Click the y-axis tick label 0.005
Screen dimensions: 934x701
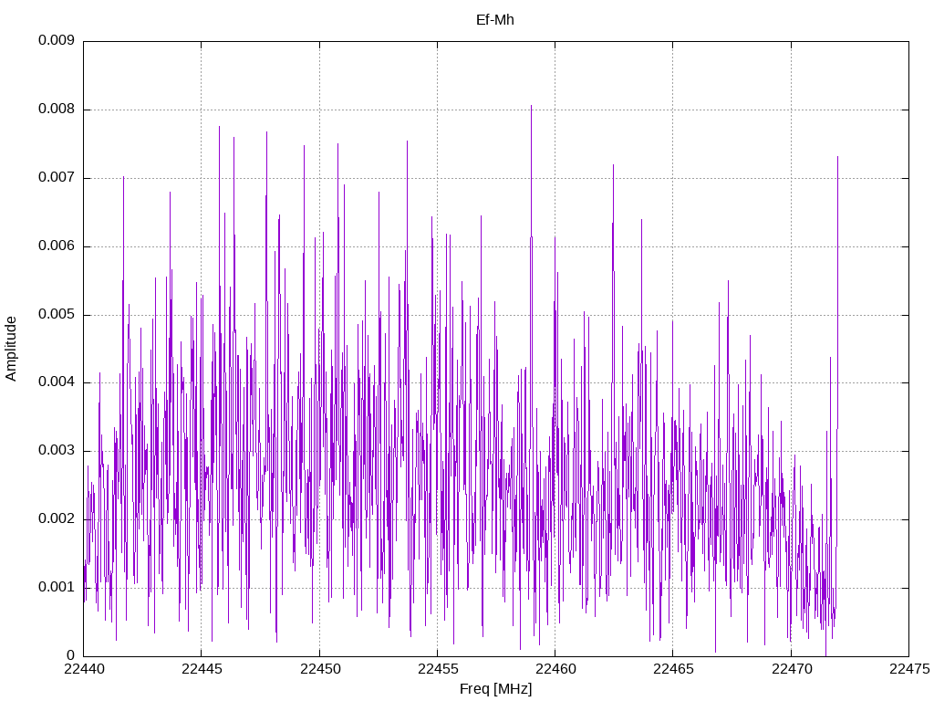coord(57,314)
